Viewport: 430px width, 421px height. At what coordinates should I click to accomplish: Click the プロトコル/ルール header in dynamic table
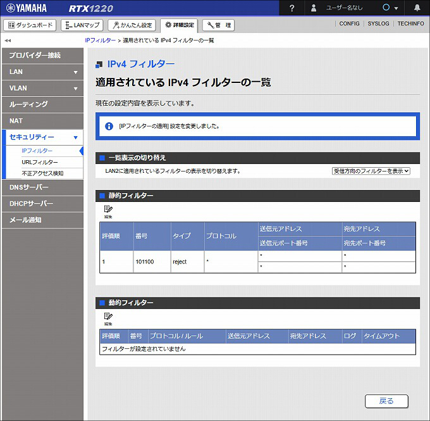pyautogui.click(x=187, y=336)
